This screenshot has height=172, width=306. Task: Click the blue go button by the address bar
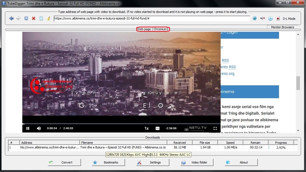[x=255, y=18]
